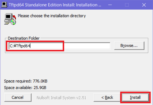This screenshot has height=105, width=153.
Task: Click the Browse... button for destination folder
Action: [x=129, y=46]
